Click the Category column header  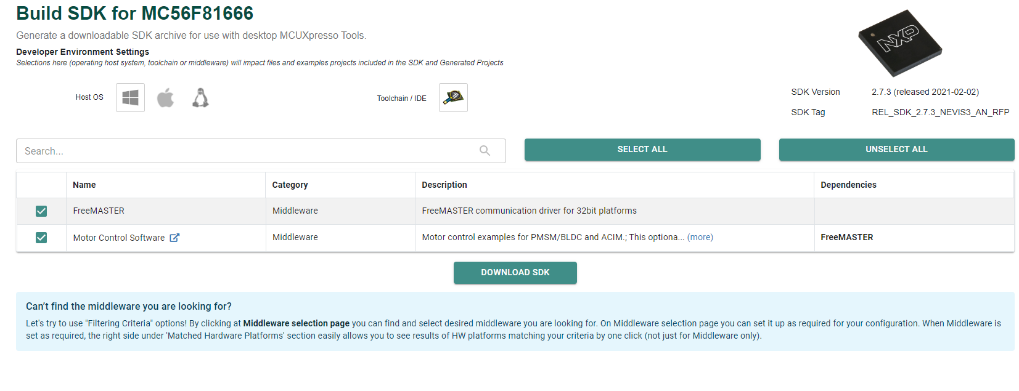290,185
